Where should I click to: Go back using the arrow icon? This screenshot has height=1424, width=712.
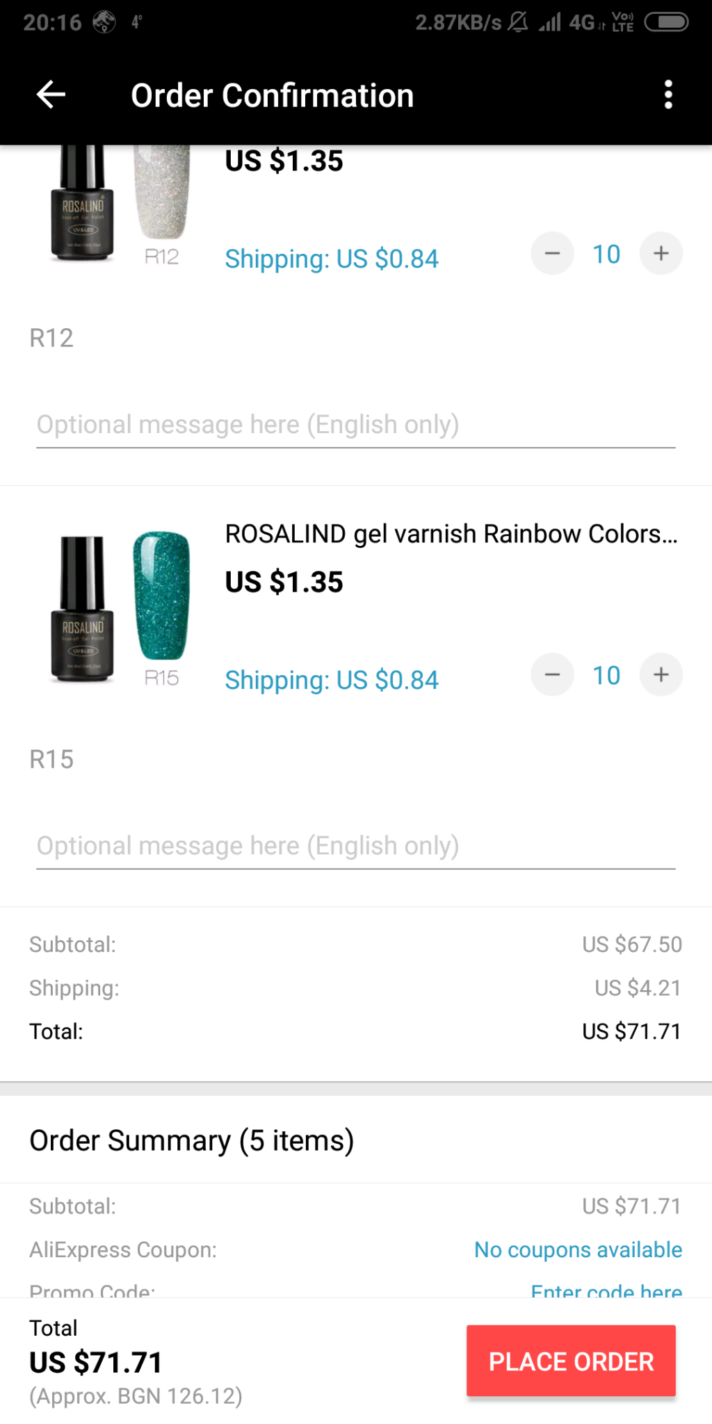(x=51, y=95)
